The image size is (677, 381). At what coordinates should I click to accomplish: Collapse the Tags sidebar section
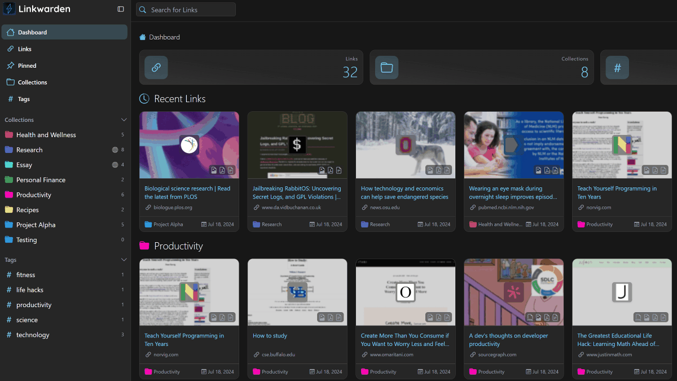pos(124,260)
